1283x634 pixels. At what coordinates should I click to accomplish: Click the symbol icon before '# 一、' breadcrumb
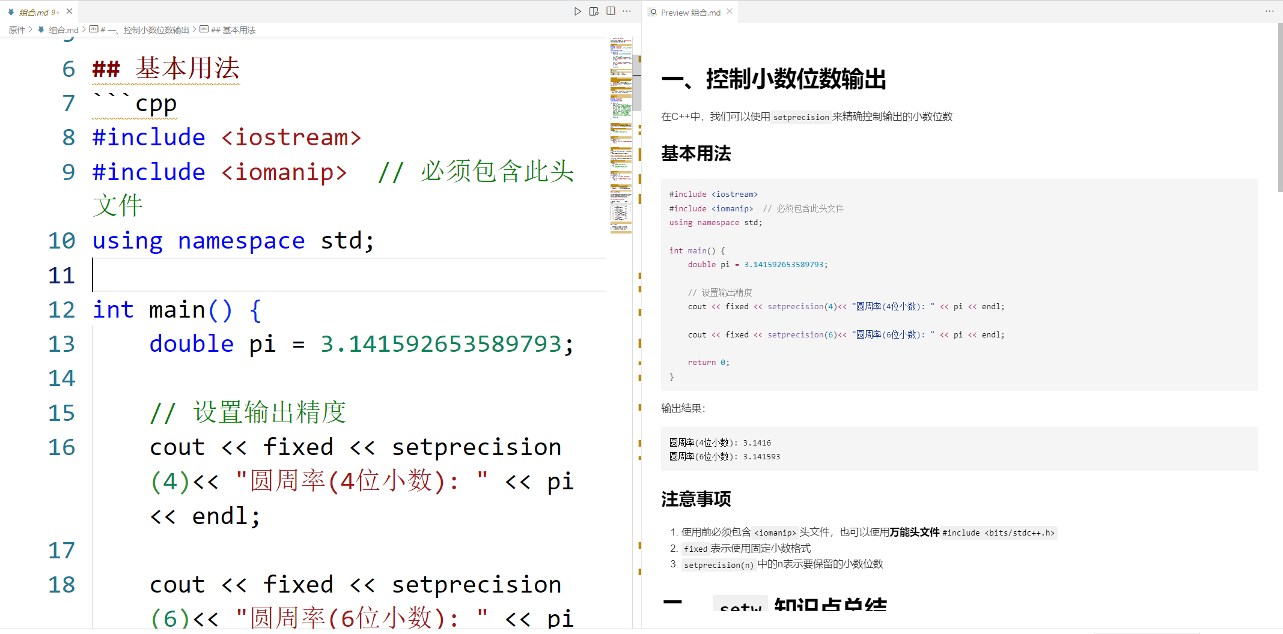pos(94,29)
